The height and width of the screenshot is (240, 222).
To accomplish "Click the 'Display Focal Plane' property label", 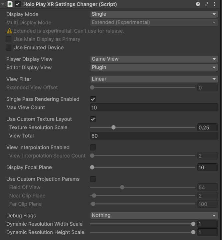I will click(x=29, y=167).
